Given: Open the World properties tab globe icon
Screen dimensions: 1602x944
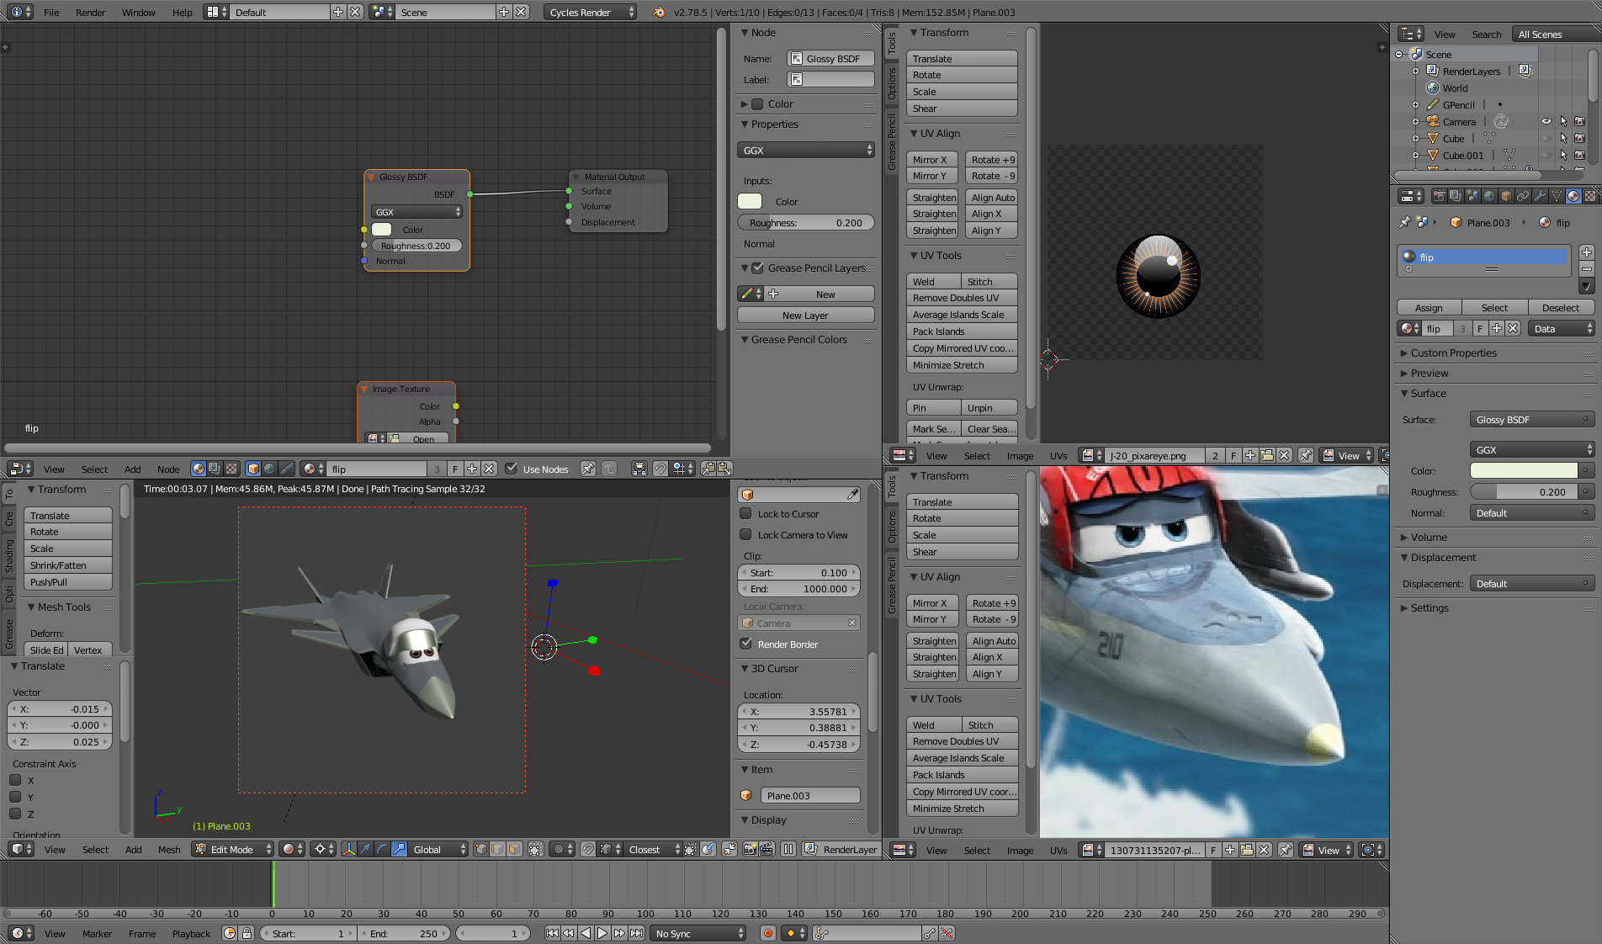Looking at the screenshot, I should (1489, 196).
